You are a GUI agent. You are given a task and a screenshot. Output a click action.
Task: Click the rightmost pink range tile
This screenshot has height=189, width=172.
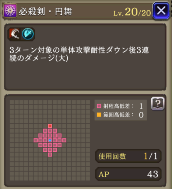coord(64,140)
